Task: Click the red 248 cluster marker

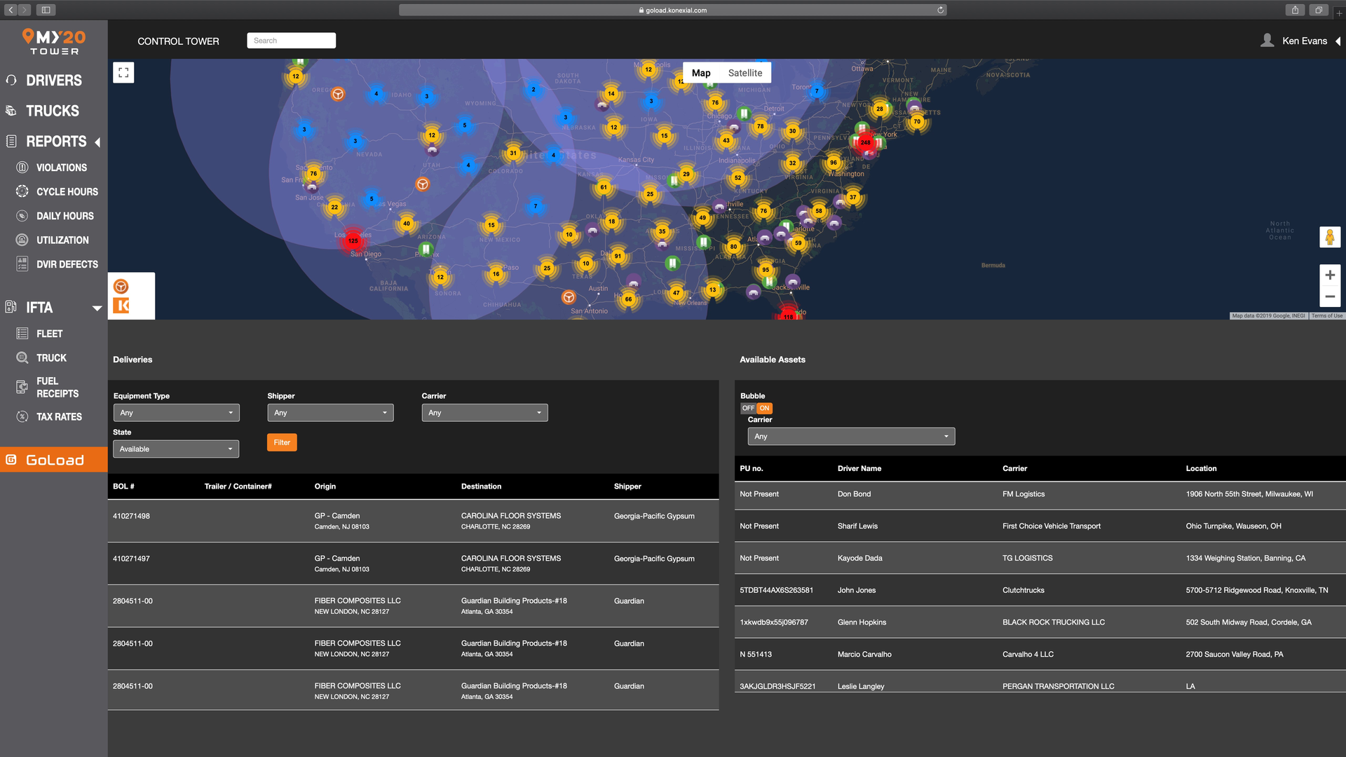Action: (865, 142)
